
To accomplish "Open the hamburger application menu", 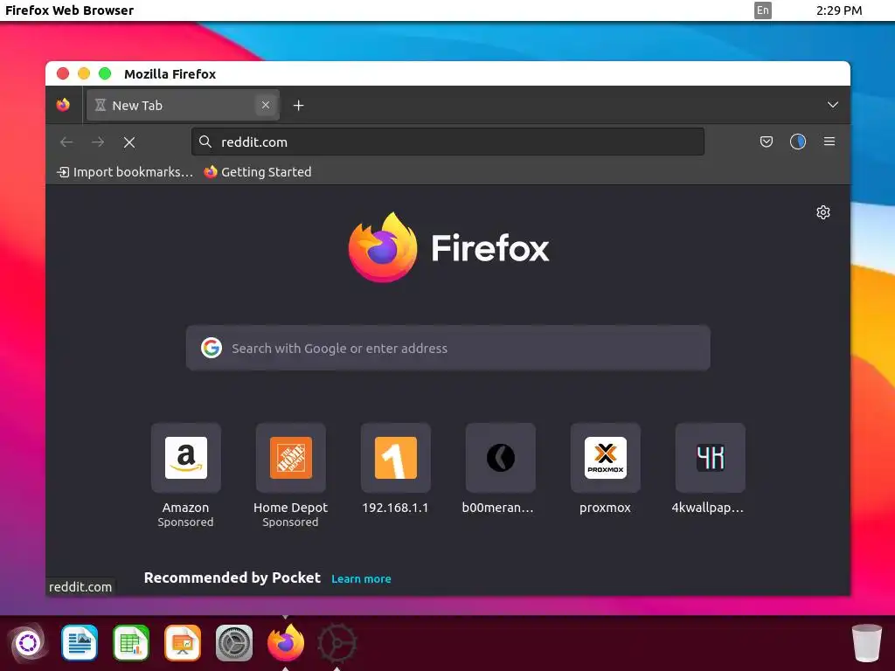I will [829, 142].
